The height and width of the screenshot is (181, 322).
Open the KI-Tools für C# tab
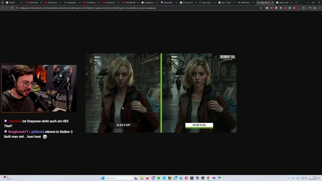click(188, 3)
